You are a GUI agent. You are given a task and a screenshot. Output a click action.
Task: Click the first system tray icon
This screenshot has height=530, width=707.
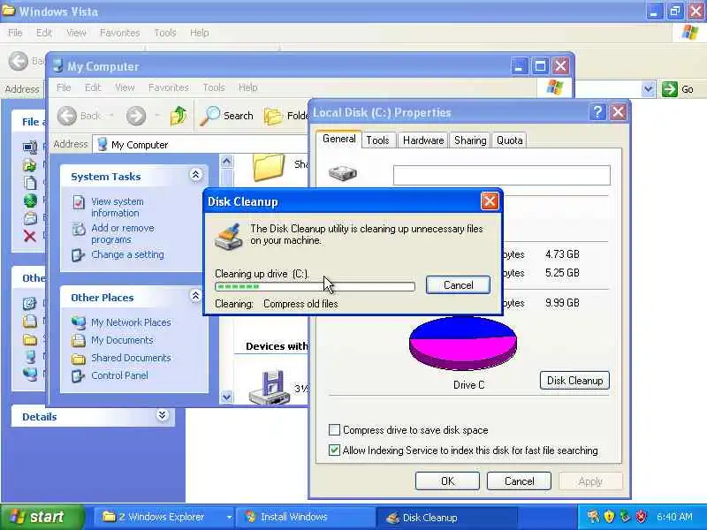pyautogui.click(x=593, y=516)
